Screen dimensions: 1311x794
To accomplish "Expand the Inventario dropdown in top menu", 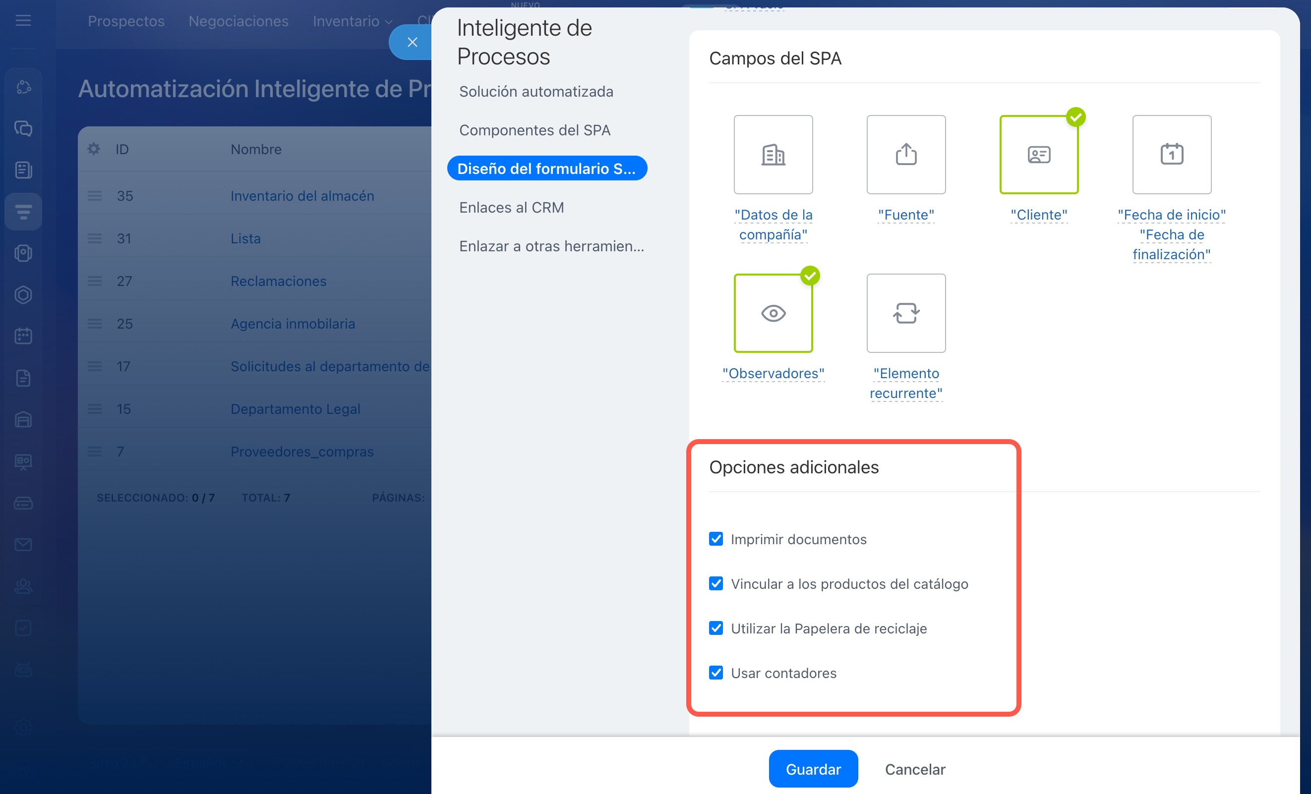I will pyautogui.click(x=352, y=21).
